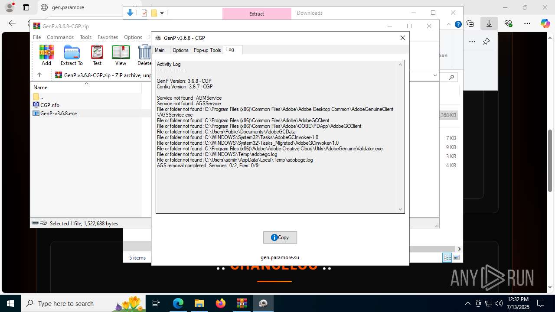The image size is (555, 312).
Task: Open the Tools menu in WinRAR
Action: pos(85,37)
